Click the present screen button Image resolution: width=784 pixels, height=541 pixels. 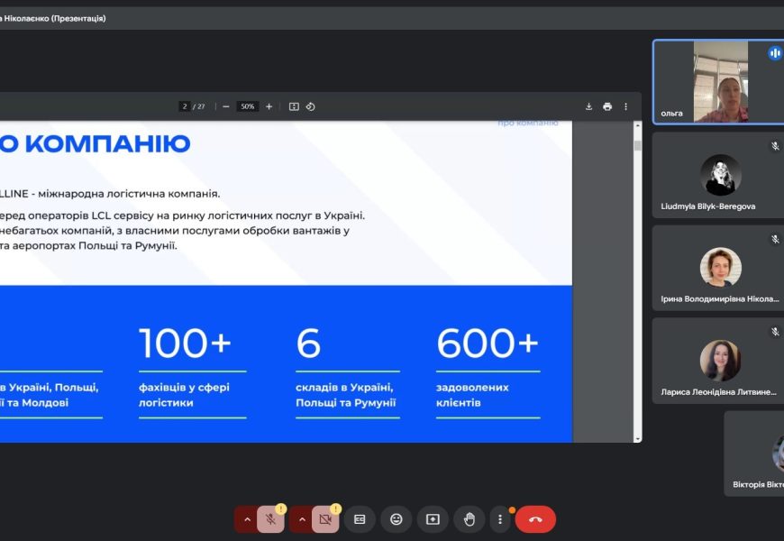(433, 519)
